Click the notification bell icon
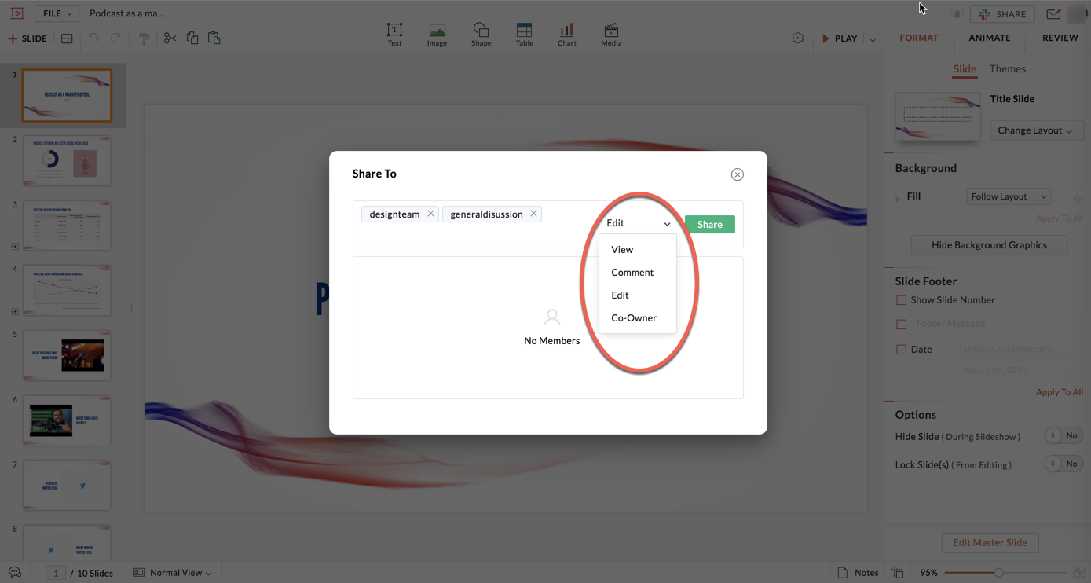 [x=957, y=14]
